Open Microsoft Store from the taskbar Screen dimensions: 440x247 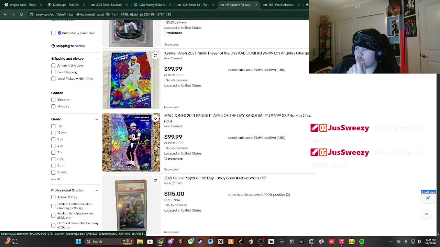[x=150, y=242]
